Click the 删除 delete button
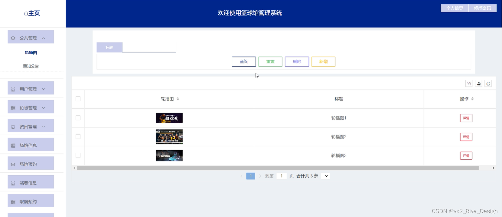The height and width of the screenshot is (217, 502). [x=297, y=62]
